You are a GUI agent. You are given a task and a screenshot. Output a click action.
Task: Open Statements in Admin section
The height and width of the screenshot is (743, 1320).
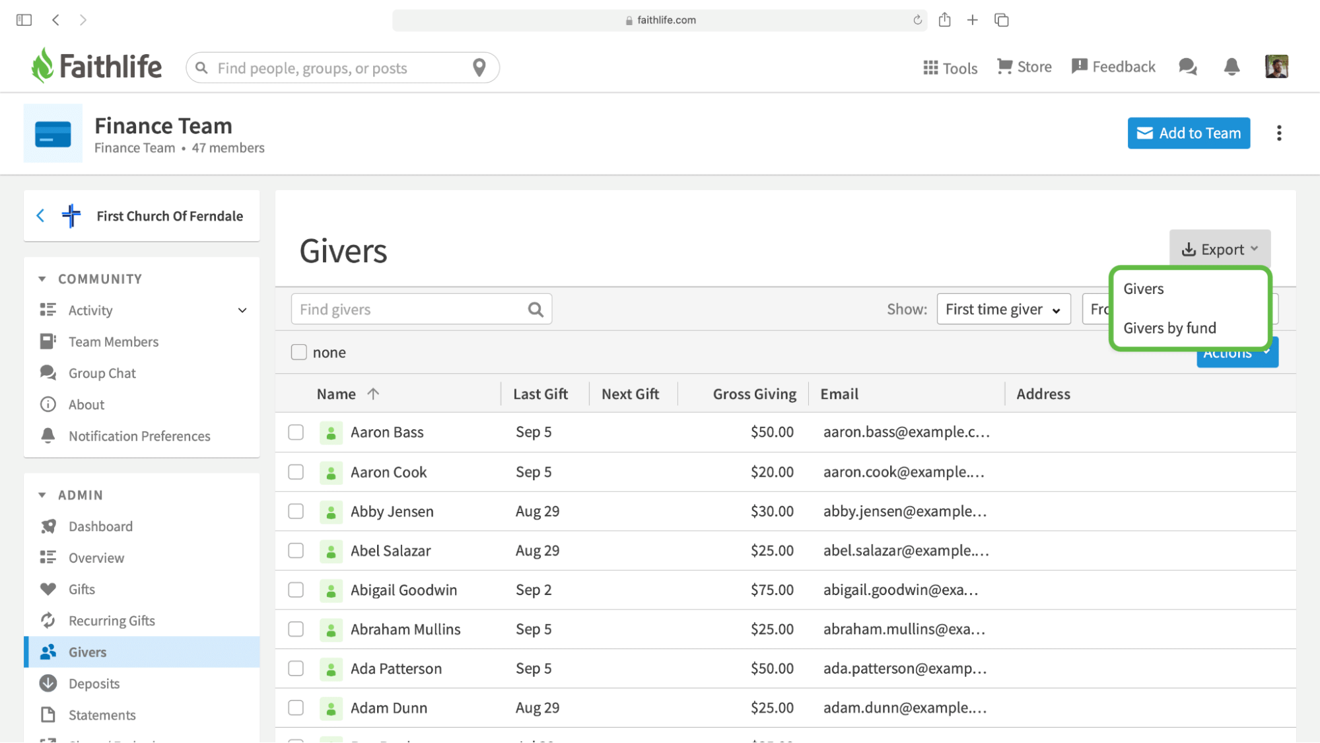102,715
